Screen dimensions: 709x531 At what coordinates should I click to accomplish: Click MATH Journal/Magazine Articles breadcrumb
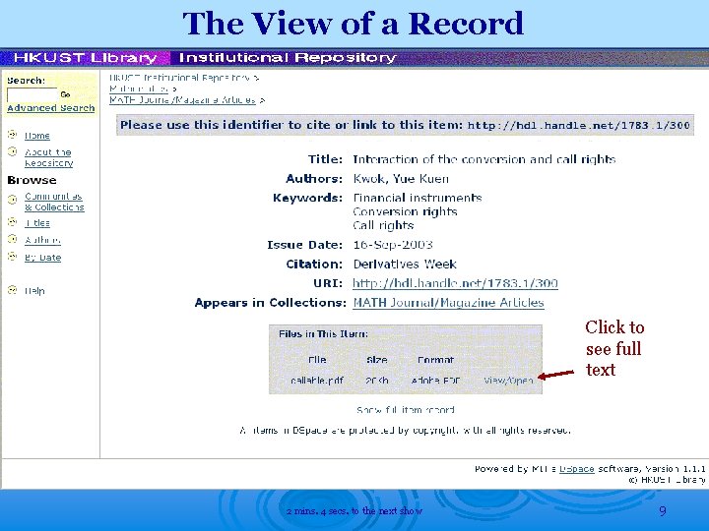pos(183,99)
